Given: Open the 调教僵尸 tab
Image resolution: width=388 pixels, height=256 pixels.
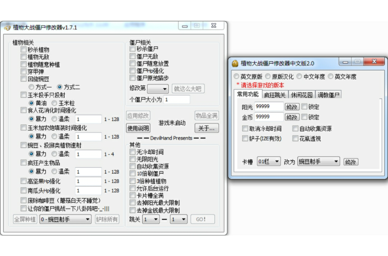Looking at the screenshot, I should click(329, 95).
